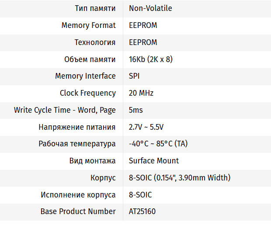The height and width of the screenshot is (225, 271).
Task: Click the "Исполнение корпуса" label
Action: pos(78,195)
